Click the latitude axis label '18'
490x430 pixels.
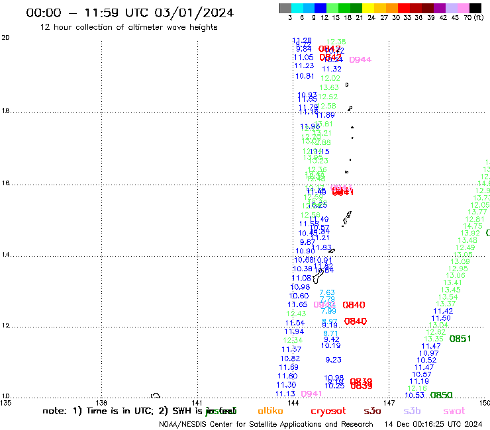coord(5,111)
